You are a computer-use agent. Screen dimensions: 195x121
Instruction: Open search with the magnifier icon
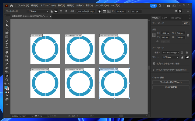coord(160,6)
